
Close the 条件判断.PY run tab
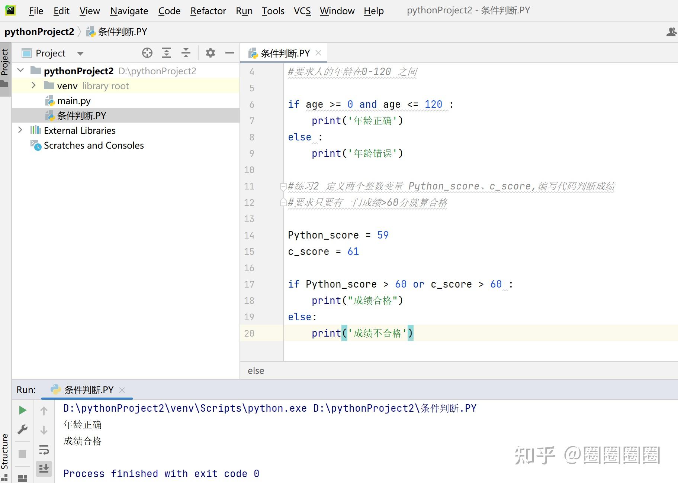pyautogui.click(x=122, y=390)
